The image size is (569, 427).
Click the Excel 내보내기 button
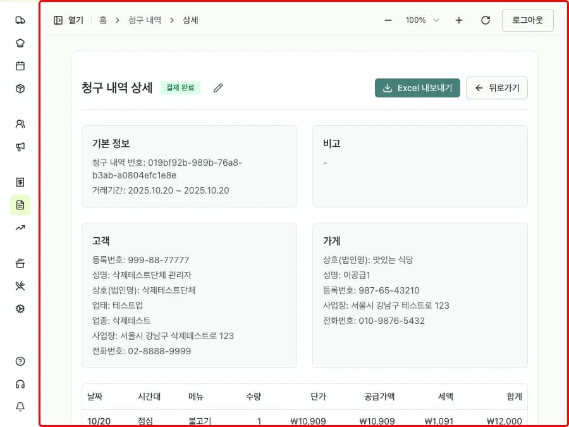click(418, 88)
